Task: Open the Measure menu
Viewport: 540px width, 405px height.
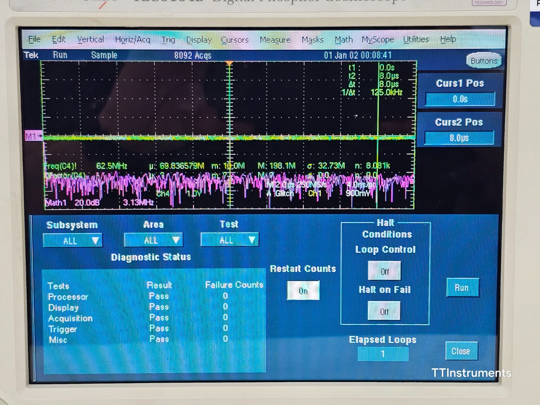Action: coord(275,40)
